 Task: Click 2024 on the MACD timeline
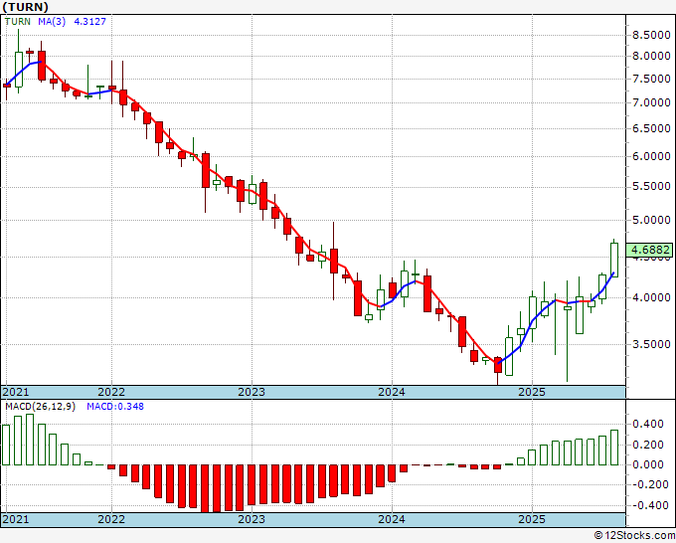pyautogui.click(x=392, y=519)
